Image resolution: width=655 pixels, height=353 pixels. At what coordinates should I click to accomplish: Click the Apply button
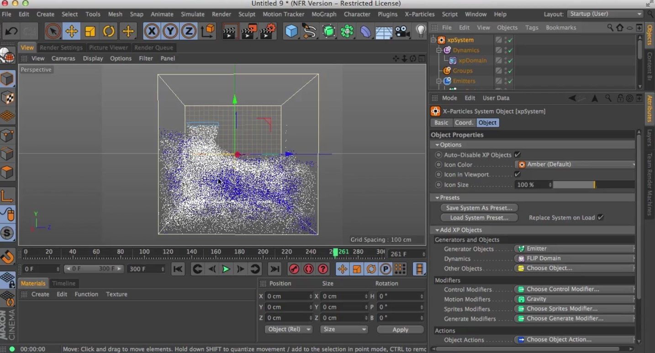[x=400, y=330]
